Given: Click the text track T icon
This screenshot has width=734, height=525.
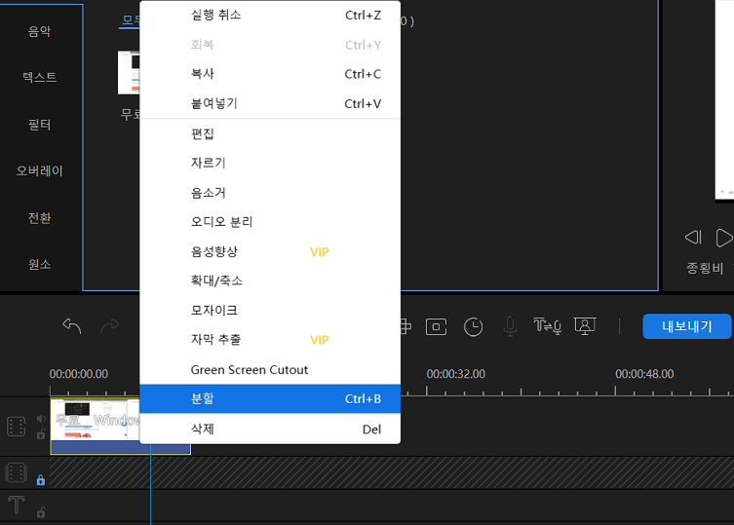Looking at the screenshot, I should [17, 505].
